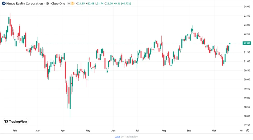Click the TradingView logo badge
This screenshot has height=140, width=253.
pos(16,121)
